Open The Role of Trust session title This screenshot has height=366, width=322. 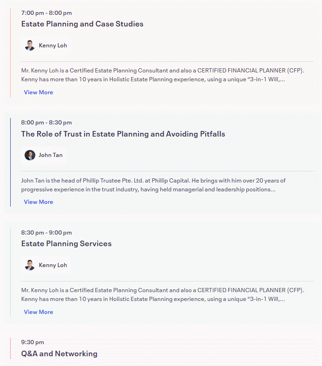pyautogui.click(x=123, y=134)
